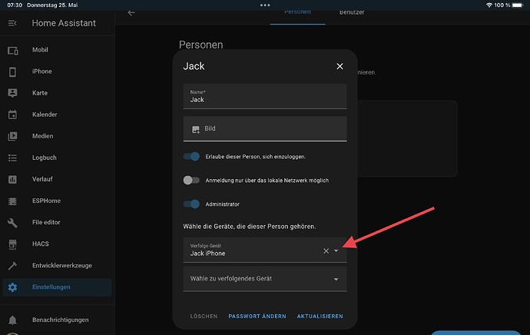Open the File editor wrench icon
This screenshot has height=335, width=530.
point(12,222)
